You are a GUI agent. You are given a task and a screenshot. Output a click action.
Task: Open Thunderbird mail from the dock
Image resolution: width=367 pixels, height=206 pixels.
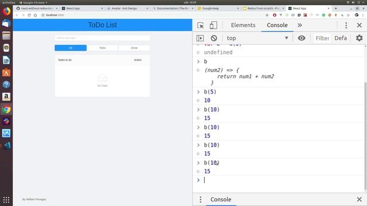pos(6,23)
